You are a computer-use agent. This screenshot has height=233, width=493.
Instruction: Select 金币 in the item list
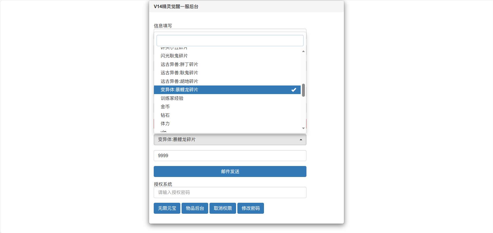[165, 107]
